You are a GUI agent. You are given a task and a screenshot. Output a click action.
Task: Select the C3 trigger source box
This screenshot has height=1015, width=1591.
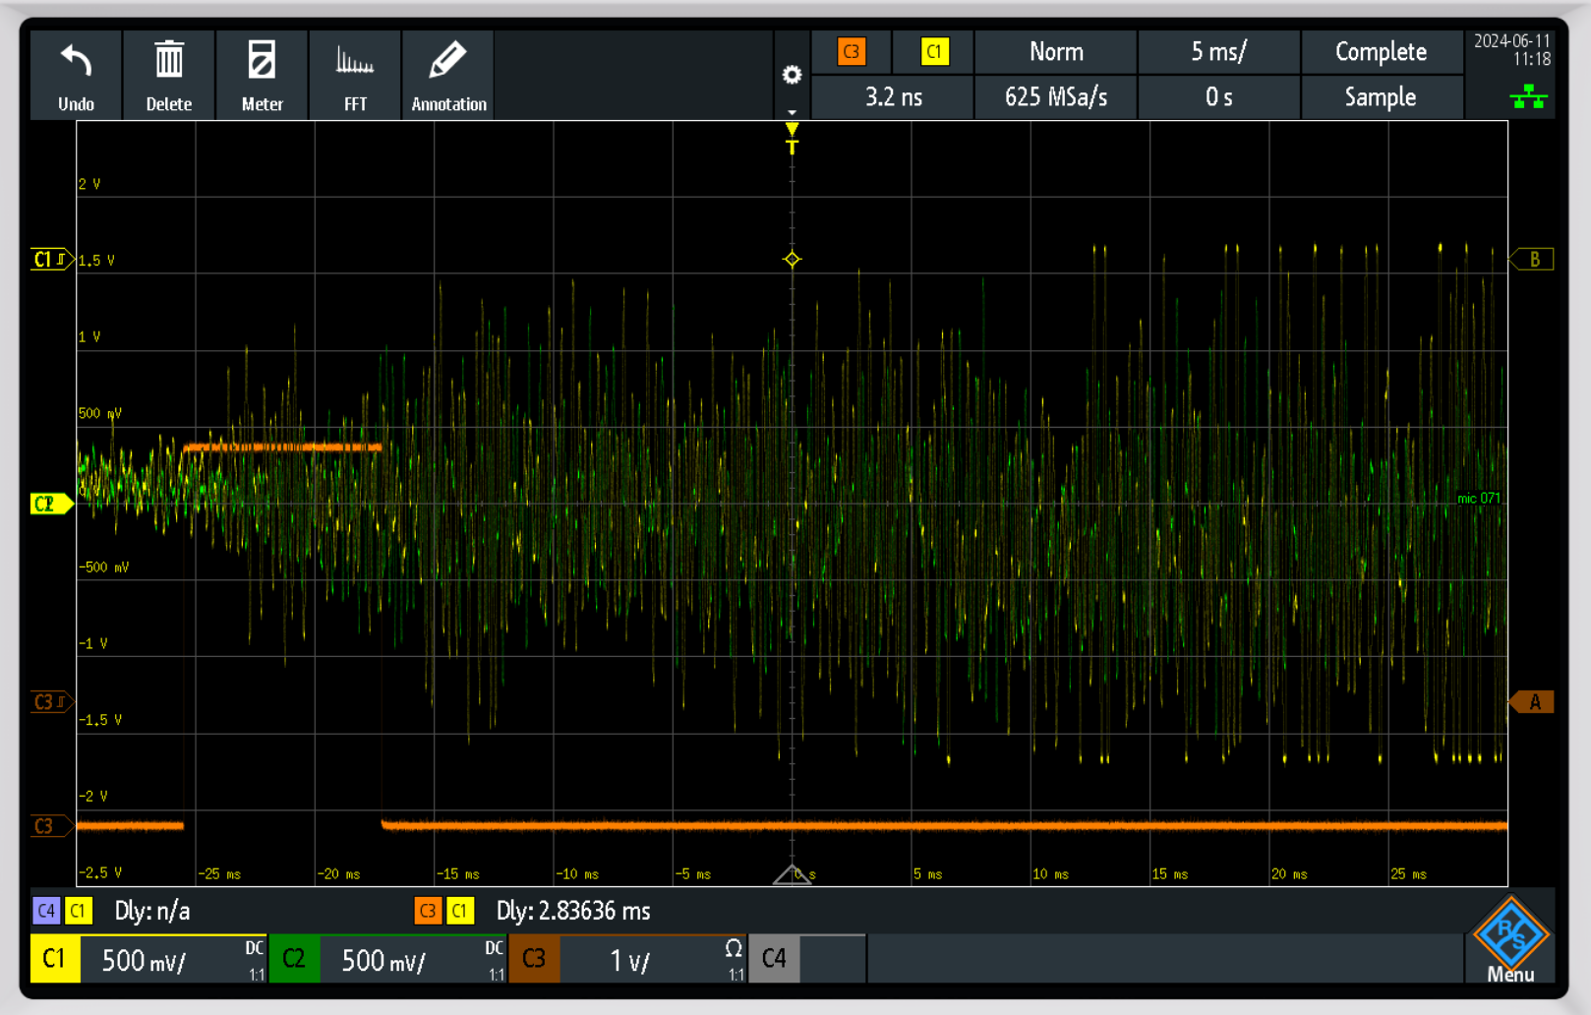tap(852, 52)
